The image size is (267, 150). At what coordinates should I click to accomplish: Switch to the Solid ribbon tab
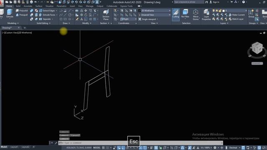pos(18,6)
